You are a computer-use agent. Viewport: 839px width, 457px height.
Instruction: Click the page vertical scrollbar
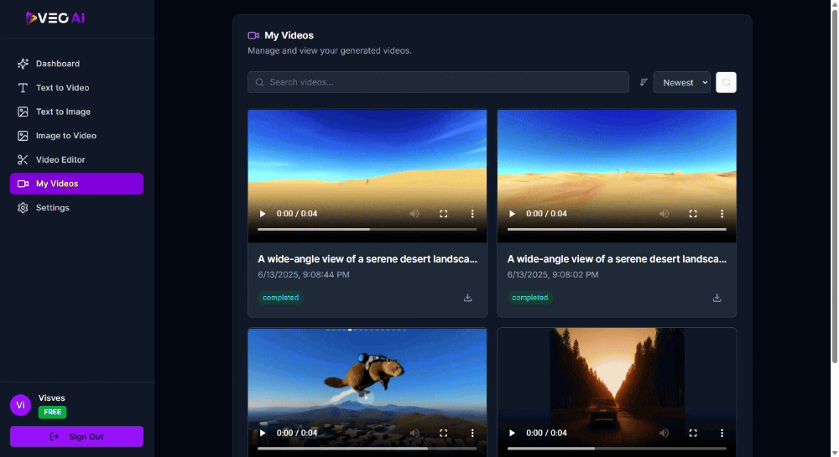(x=834, y=184)
